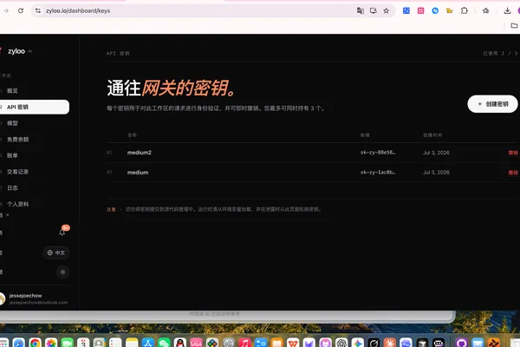
Task: Open the bookmarks star toolbar button
Action: [x=486, y=10]
